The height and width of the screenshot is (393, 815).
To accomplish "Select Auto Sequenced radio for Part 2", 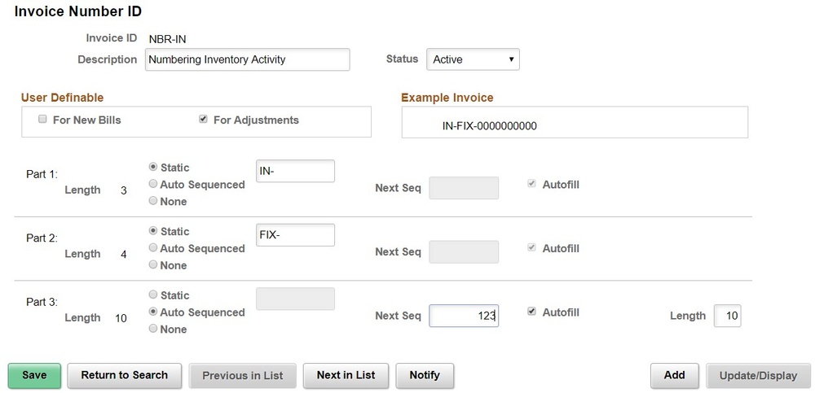I will click(153, 247).
